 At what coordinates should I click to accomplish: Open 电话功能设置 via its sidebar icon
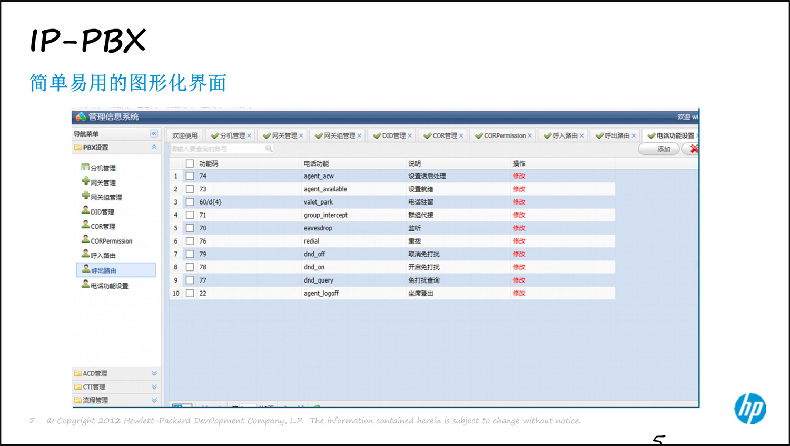click(x=85, y=285)
